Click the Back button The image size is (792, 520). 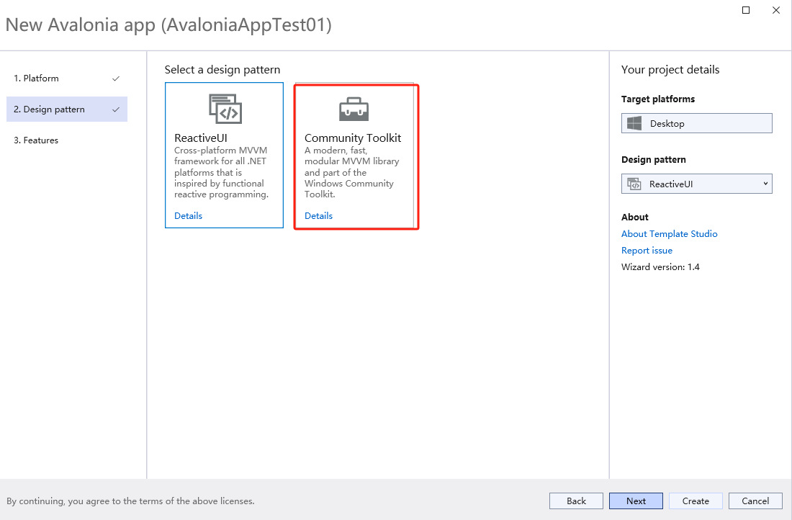(x=576, y=501)
